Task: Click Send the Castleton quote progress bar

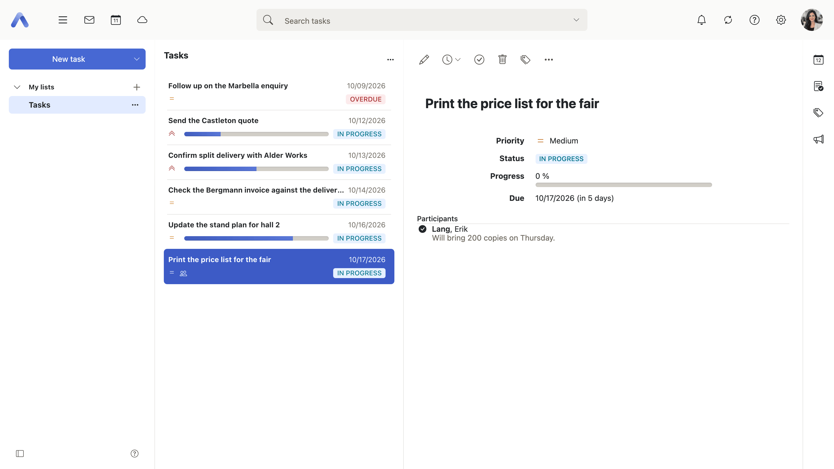Action: tap(256, 134)
